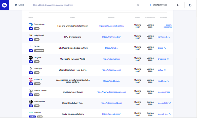Click the Steem Auto app logo
The height and width of the screenshot is (118, 197).
click(31, 25)
